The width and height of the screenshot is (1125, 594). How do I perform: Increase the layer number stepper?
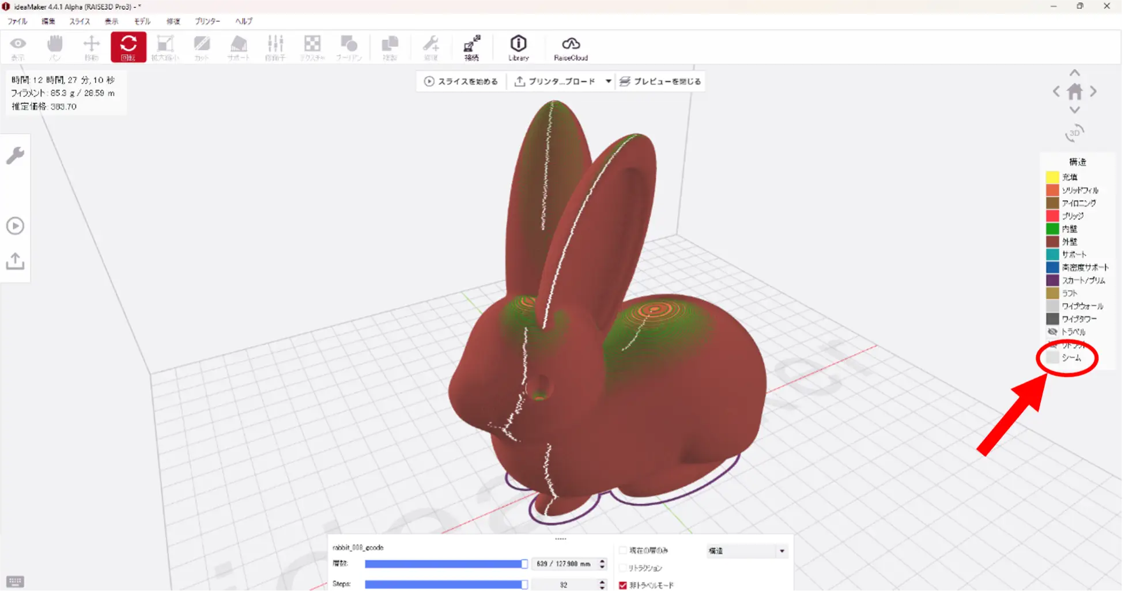(x=602, y=561)
